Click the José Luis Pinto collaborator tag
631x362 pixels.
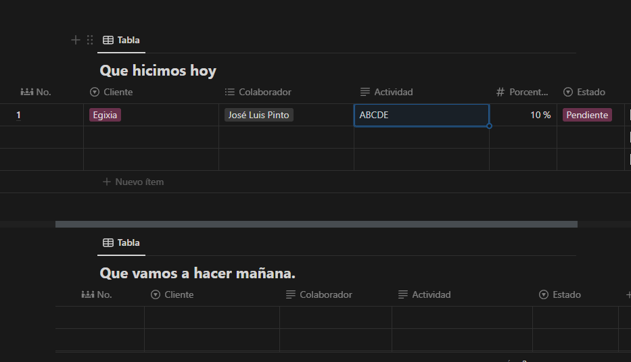coord(259,115)
